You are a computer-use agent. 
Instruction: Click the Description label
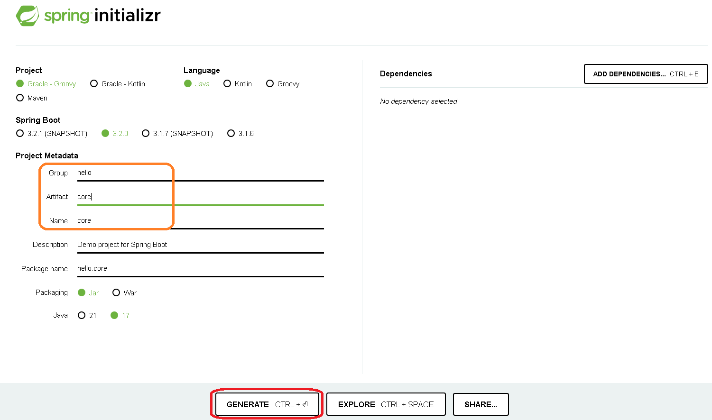[50, 245]
